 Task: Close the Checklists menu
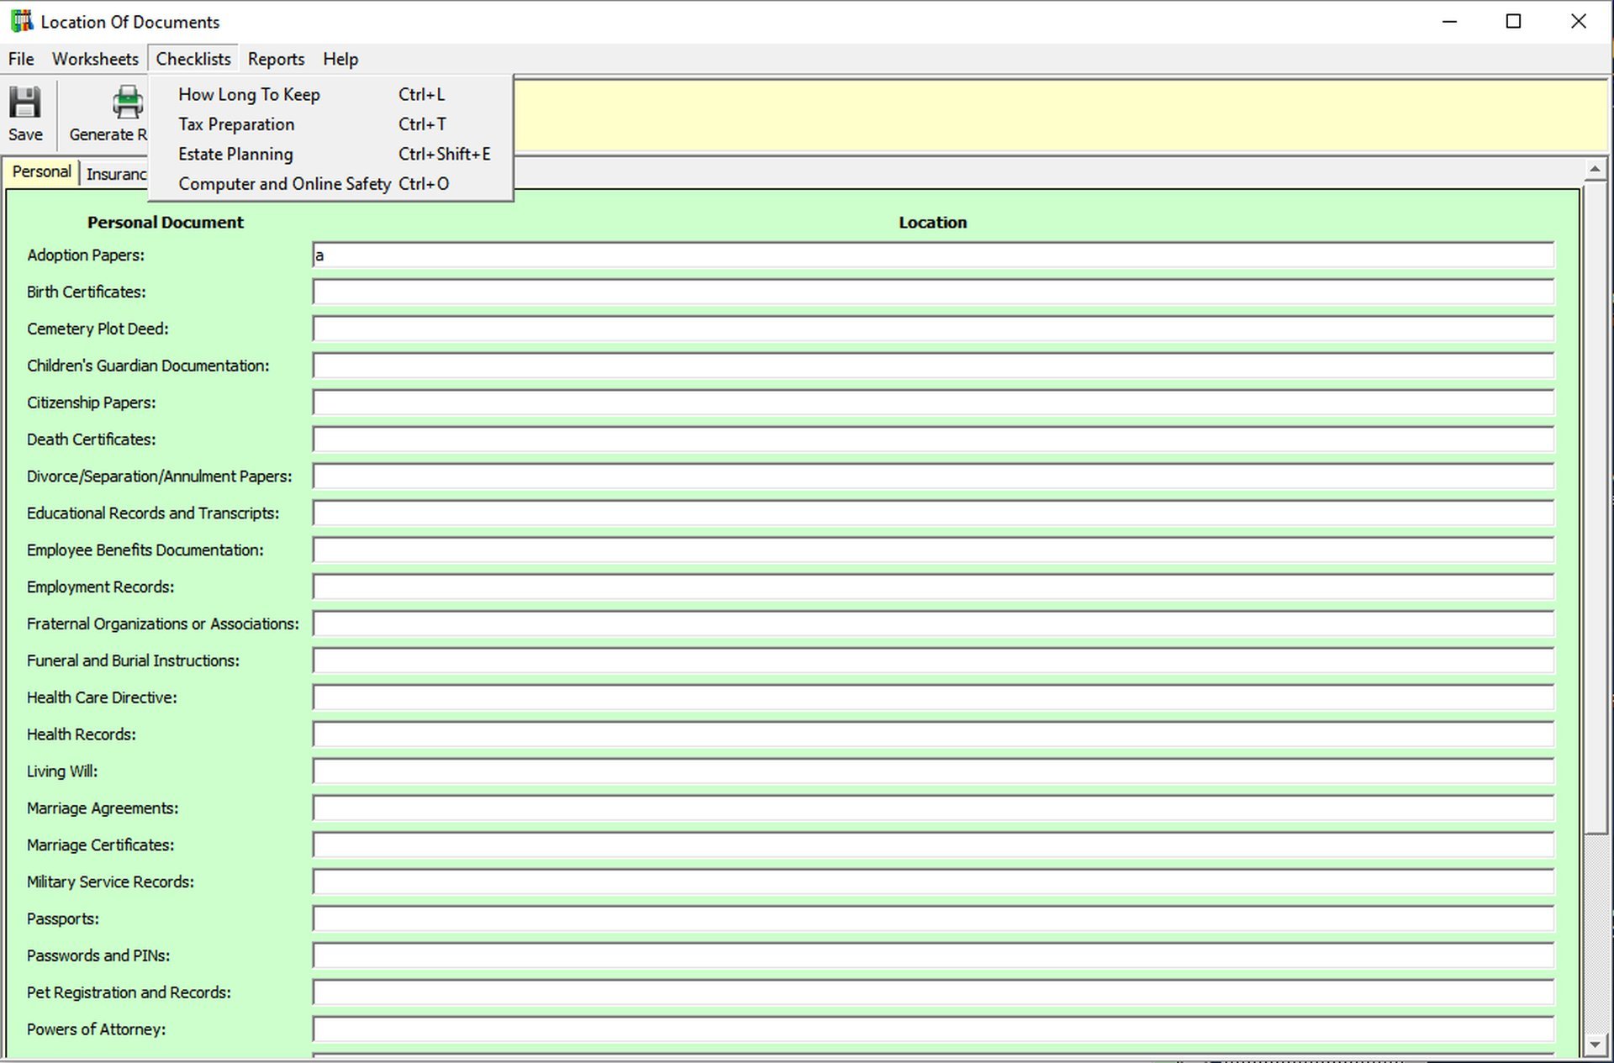pos(193,59)
